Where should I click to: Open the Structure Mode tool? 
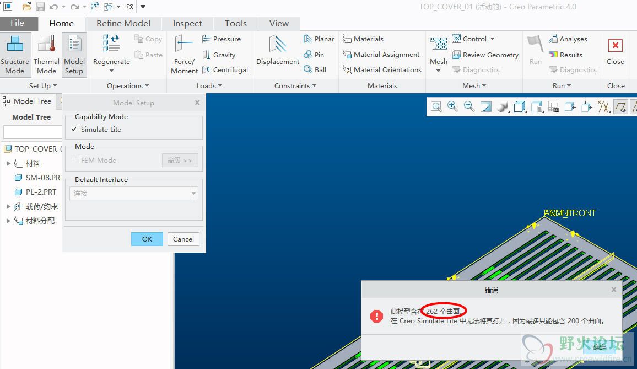[x=15, y=55]
